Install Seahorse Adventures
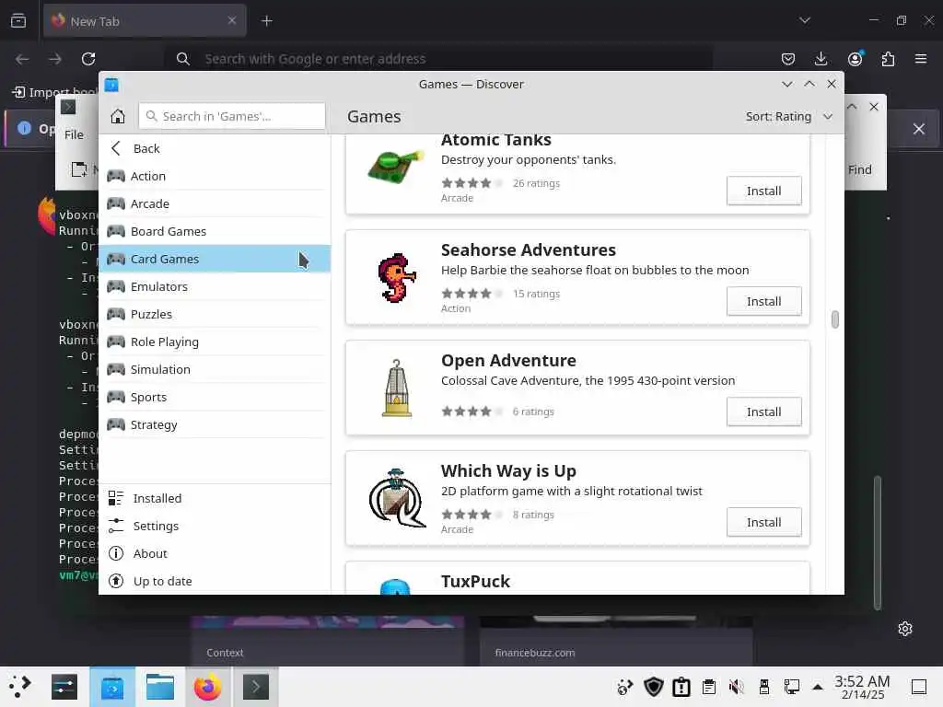Viewport: 943px width, 707px height. [763, 301]
